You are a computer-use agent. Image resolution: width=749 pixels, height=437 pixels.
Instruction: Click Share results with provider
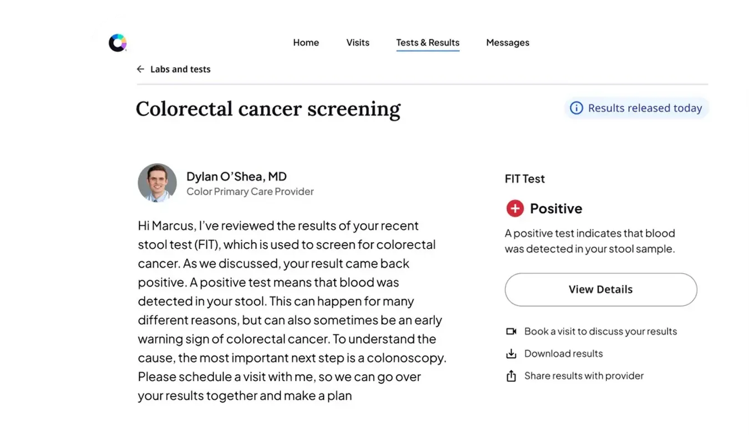coord(584,376)
